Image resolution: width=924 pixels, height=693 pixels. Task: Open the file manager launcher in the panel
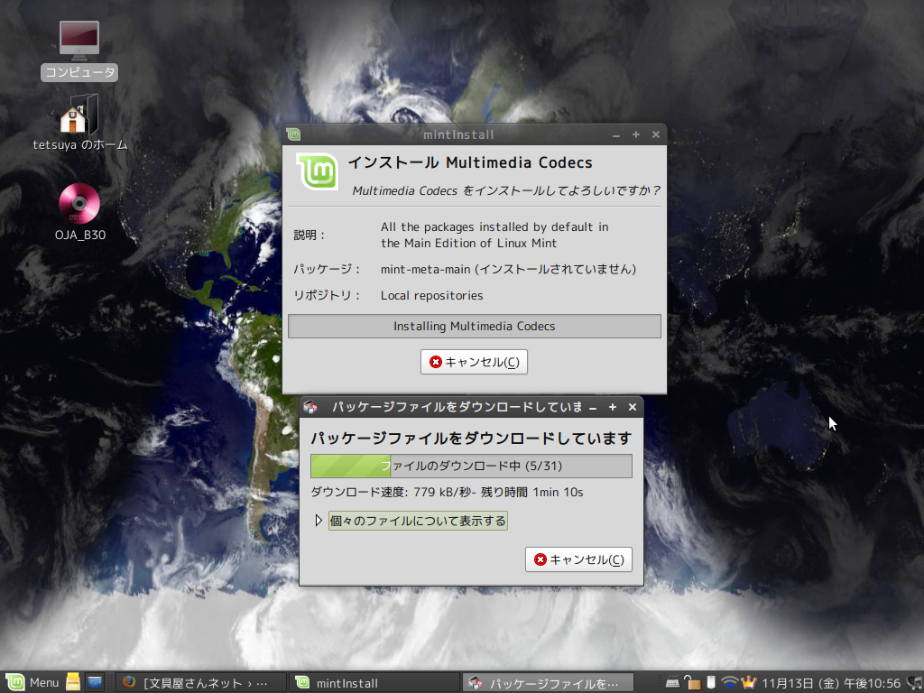73,682
